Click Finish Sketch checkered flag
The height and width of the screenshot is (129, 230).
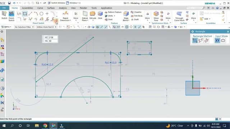pyautogui.click(x=11, y=14)
